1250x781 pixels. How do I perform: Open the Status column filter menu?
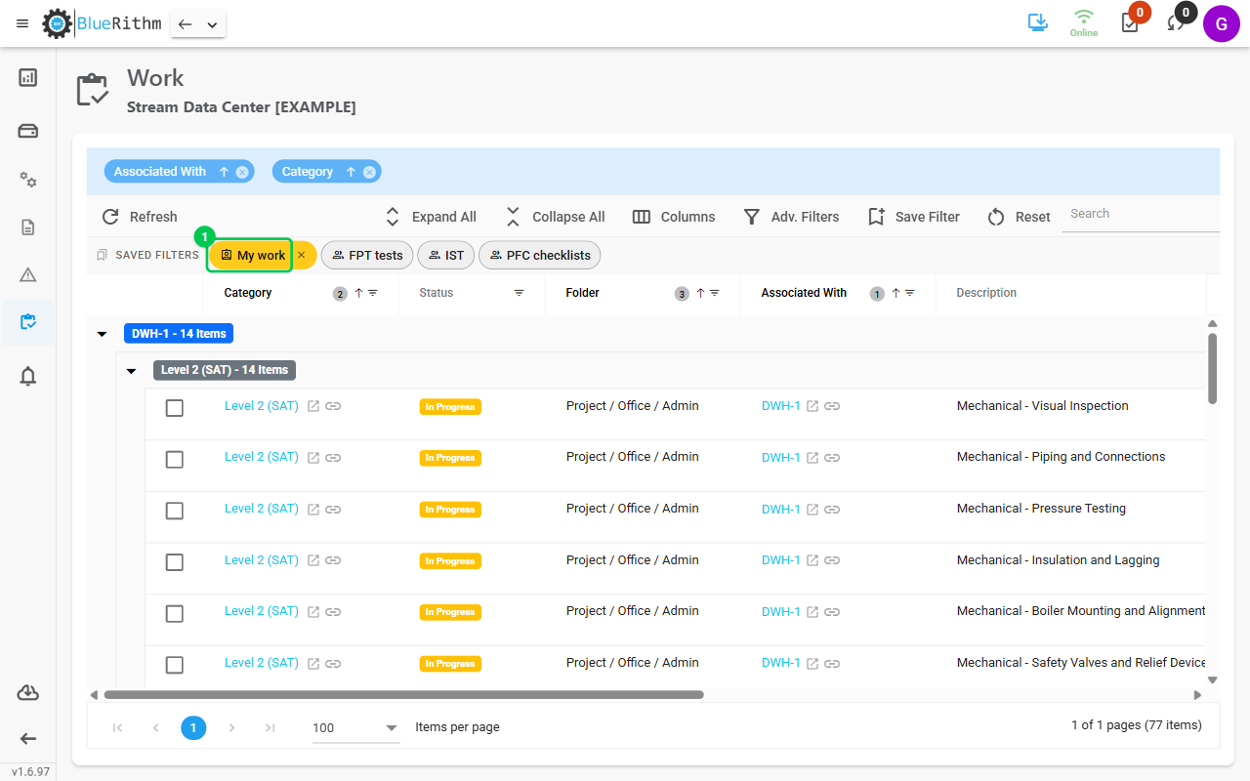point(519,293)
